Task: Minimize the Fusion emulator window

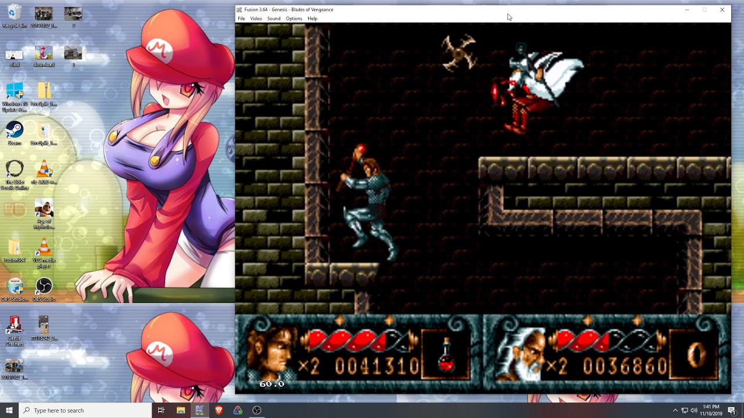Action: point(687,10)
